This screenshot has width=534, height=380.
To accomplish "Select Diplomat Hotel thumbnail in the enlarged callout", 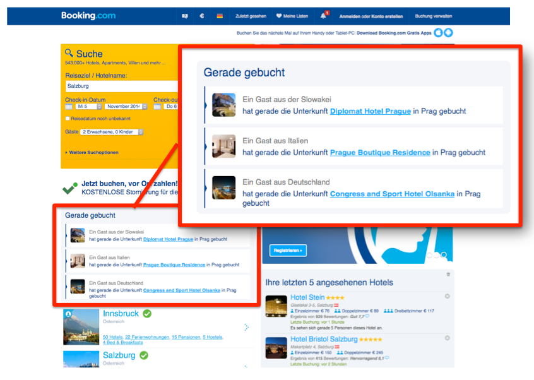I will (x=223, y=105).
